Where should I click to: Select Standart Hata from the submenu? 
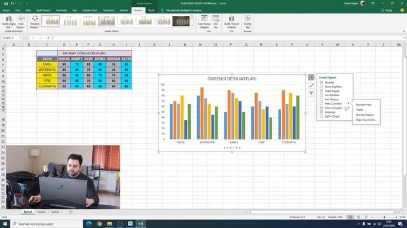click(364, 104)
